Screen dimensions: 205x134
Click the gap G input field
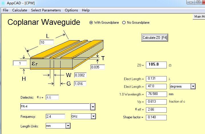click(80, 84)
